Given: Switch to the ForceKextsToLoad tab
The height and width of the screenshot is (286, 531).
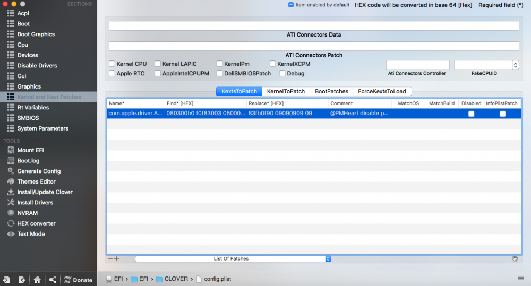Looking at the screenshot, I should [x=382, y=91].
